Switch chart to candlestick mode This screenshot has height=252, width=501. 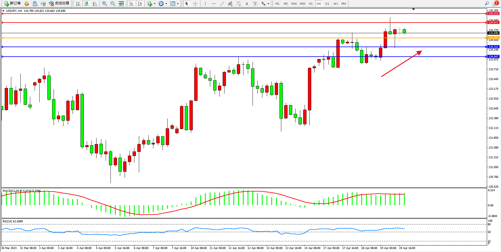coord(86,4)
